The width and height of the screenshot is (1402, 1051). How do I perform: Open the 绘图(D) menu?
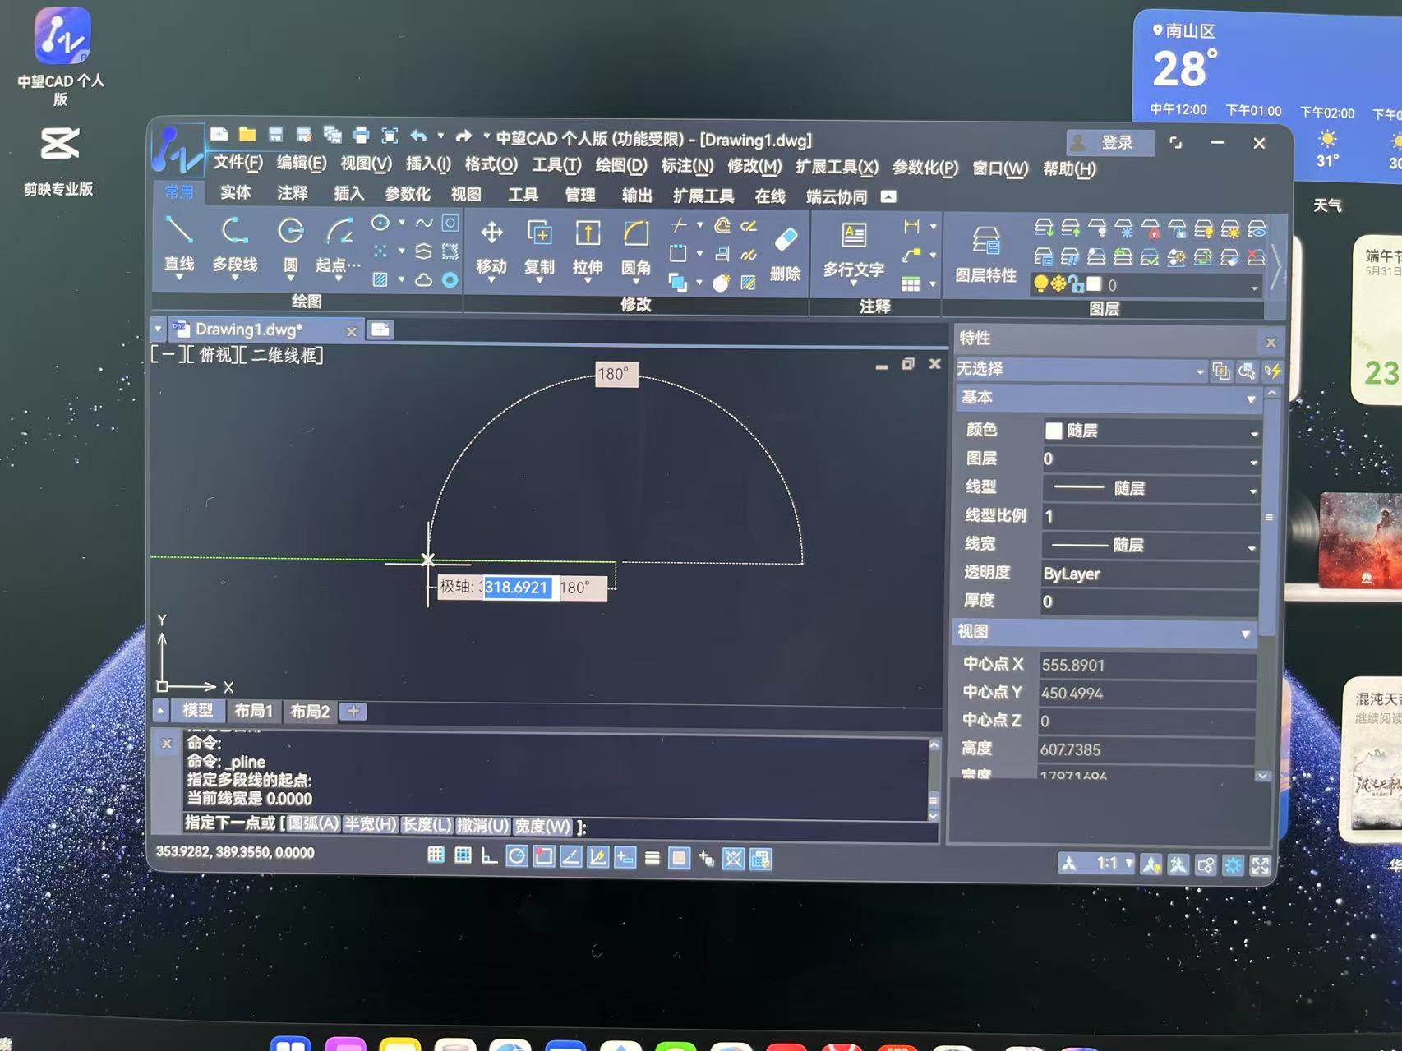[621, 165]
